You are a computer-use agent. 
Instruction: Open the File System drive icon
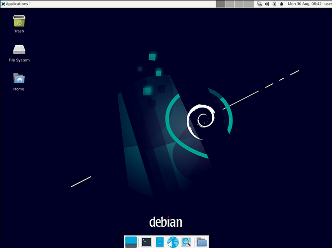(x=19, y=50)
